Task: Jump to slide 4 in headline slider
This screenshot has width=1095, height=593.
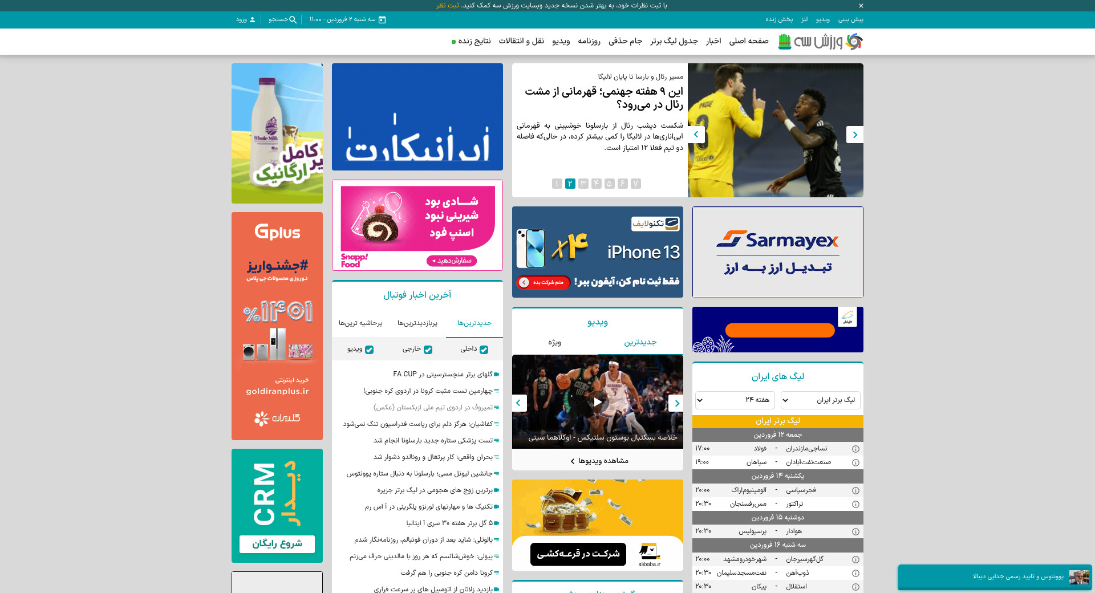Action: (597, 184)
